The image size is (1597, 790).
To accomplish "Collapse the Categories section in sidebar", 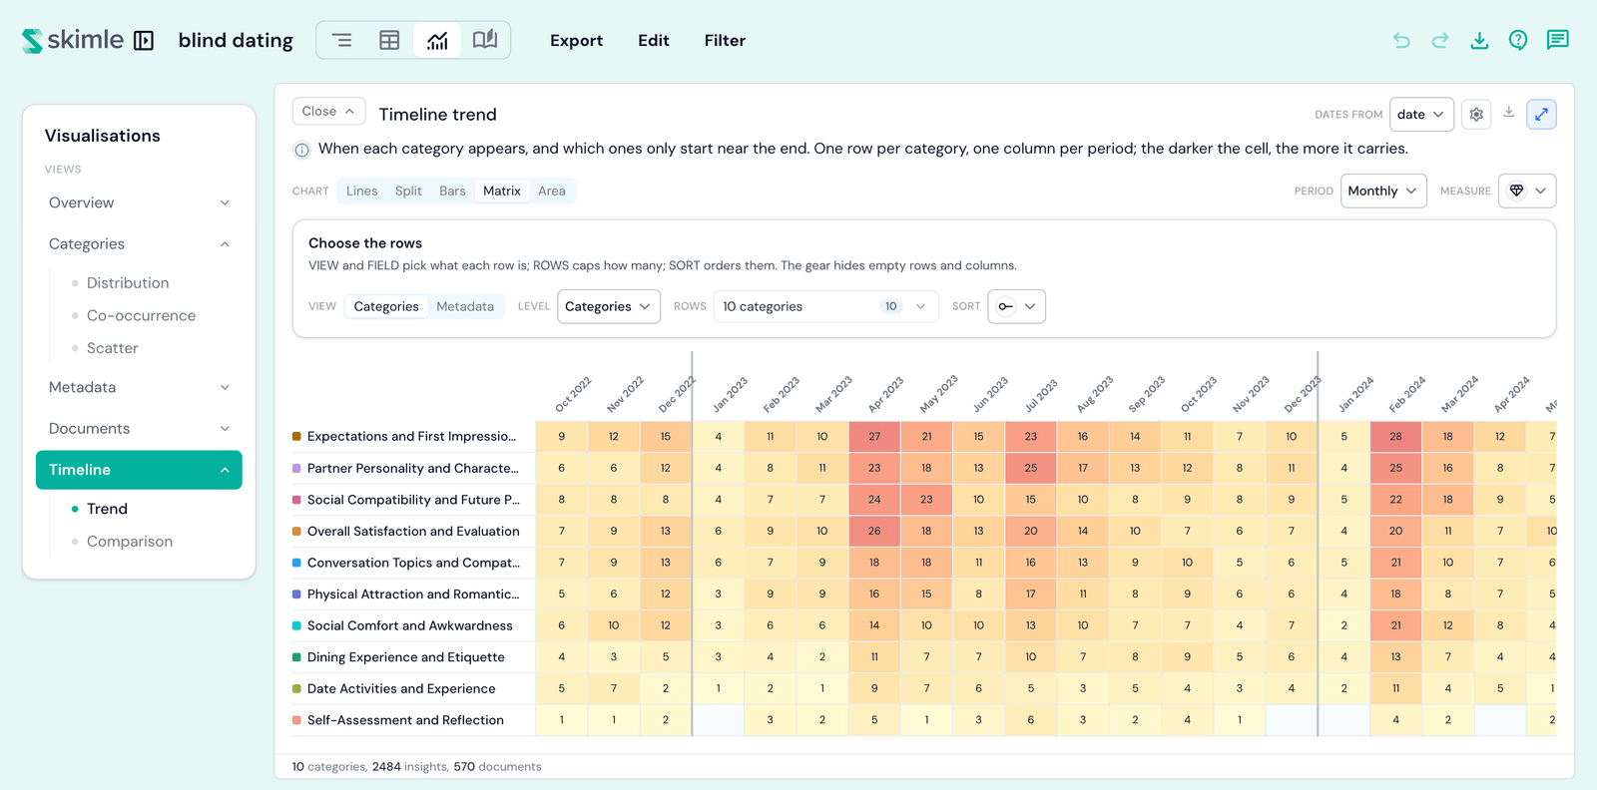I will pos(139,243).
